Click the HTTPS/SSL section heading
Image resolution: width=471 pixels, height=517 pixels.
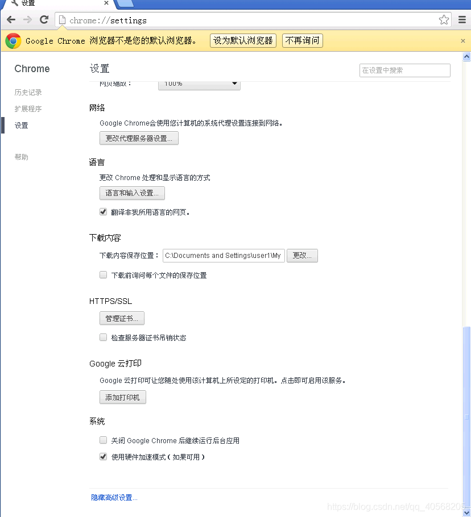pyautogui.click(x=110, y=301)
